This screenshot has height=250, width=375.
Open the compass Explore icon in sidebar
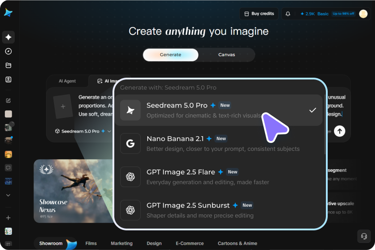[x=8, y=51]
